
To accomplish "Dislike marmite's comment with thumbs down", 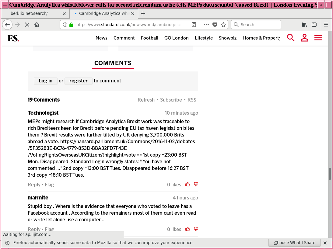I will [196, 229].
